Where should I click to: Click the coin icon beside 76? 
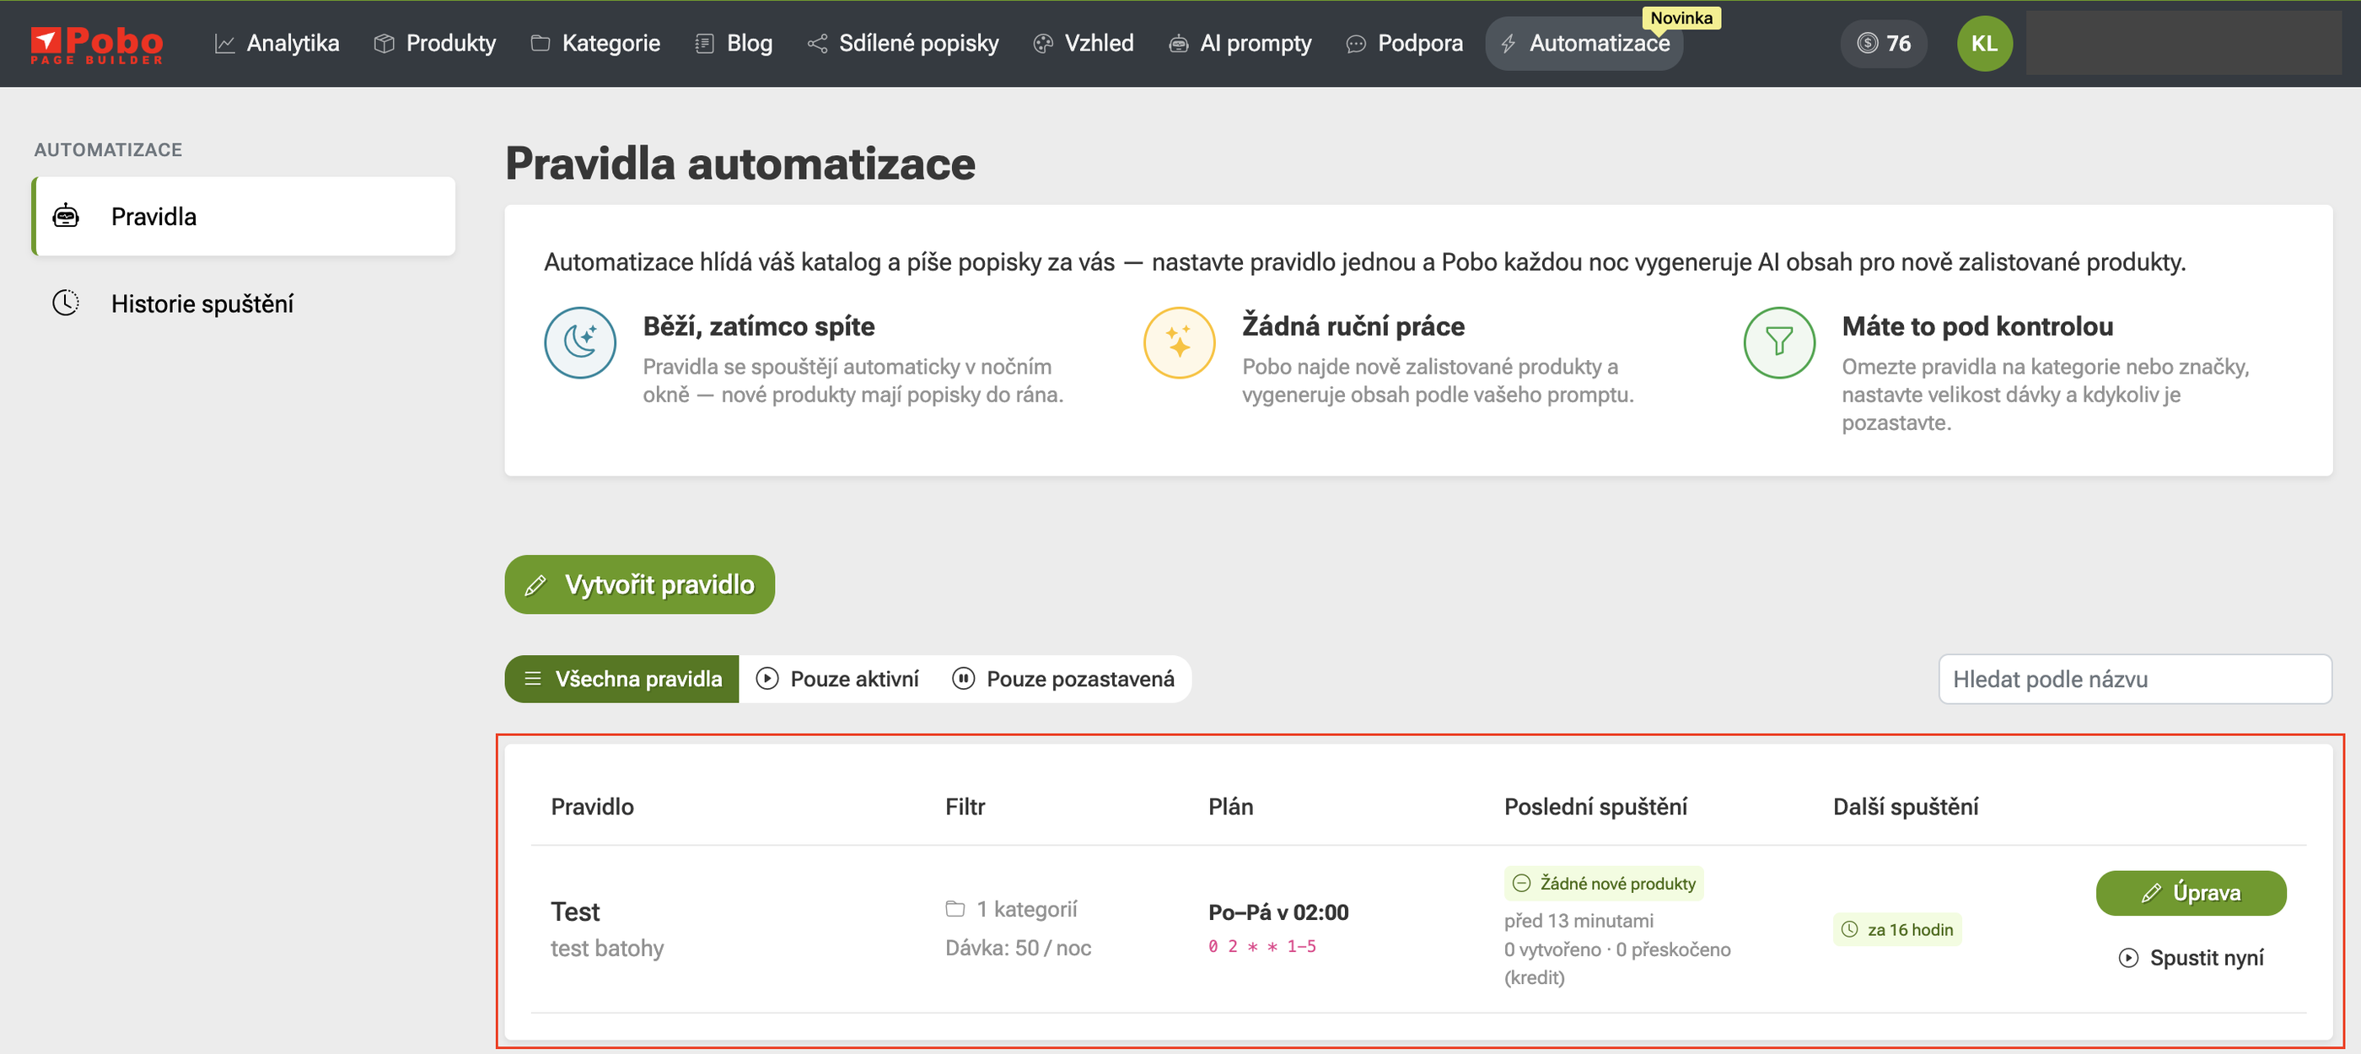pyautogui.click(x=1867, y=43)
